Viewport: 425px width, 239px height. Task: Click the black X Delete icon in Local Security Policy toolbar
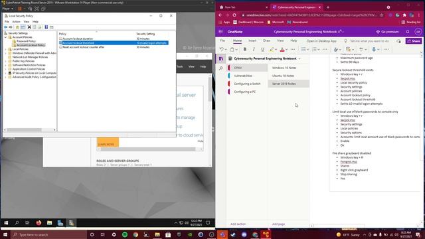click(x=29, y=27)
